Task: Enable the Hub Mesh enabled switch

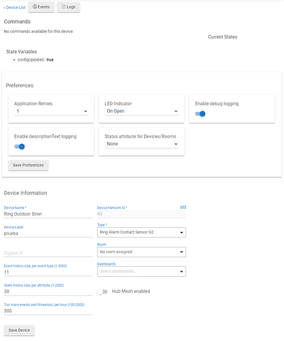Action: (x=102, y=291)
